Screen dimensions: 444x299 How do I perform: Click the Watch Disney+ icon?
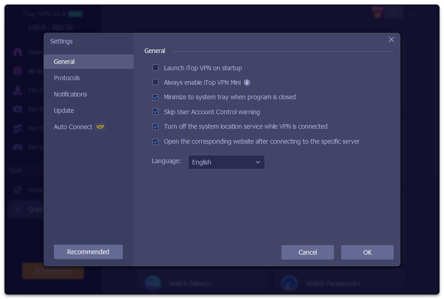(x=153, y=283)
